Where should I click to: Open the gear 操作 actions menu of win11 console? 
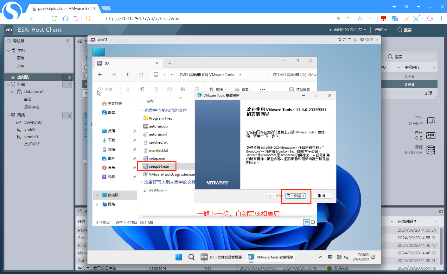367,40
